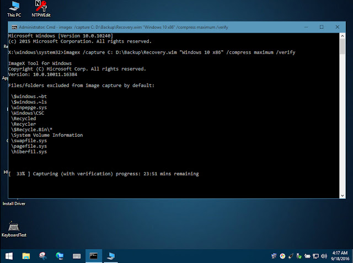Click the Windows Start button
The height and width of the screenshot is (263, 353).
tap(9, 256)
